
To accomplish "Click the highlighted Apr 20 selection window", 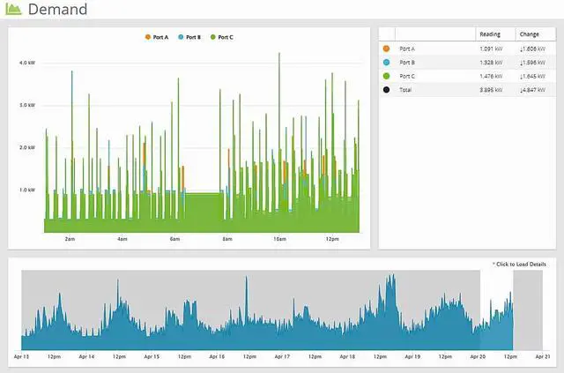I will click(496, 309).
